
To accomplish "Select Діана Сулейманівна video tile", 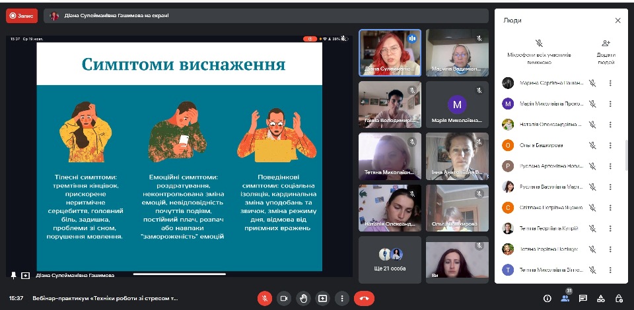I will coord(390,53).
